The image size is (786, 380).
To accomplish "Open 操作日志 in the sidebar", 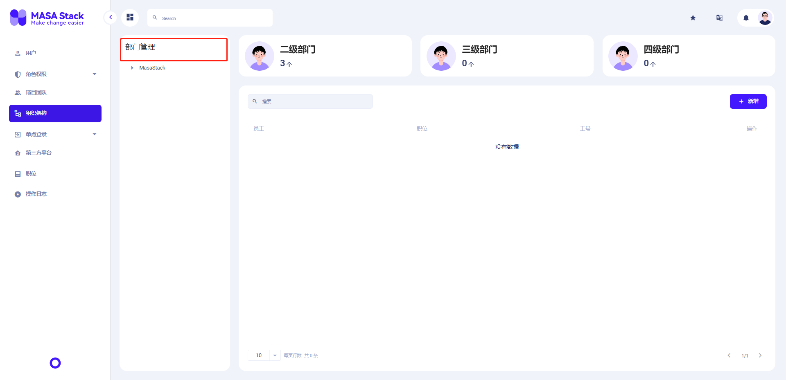I will (55, 194).
